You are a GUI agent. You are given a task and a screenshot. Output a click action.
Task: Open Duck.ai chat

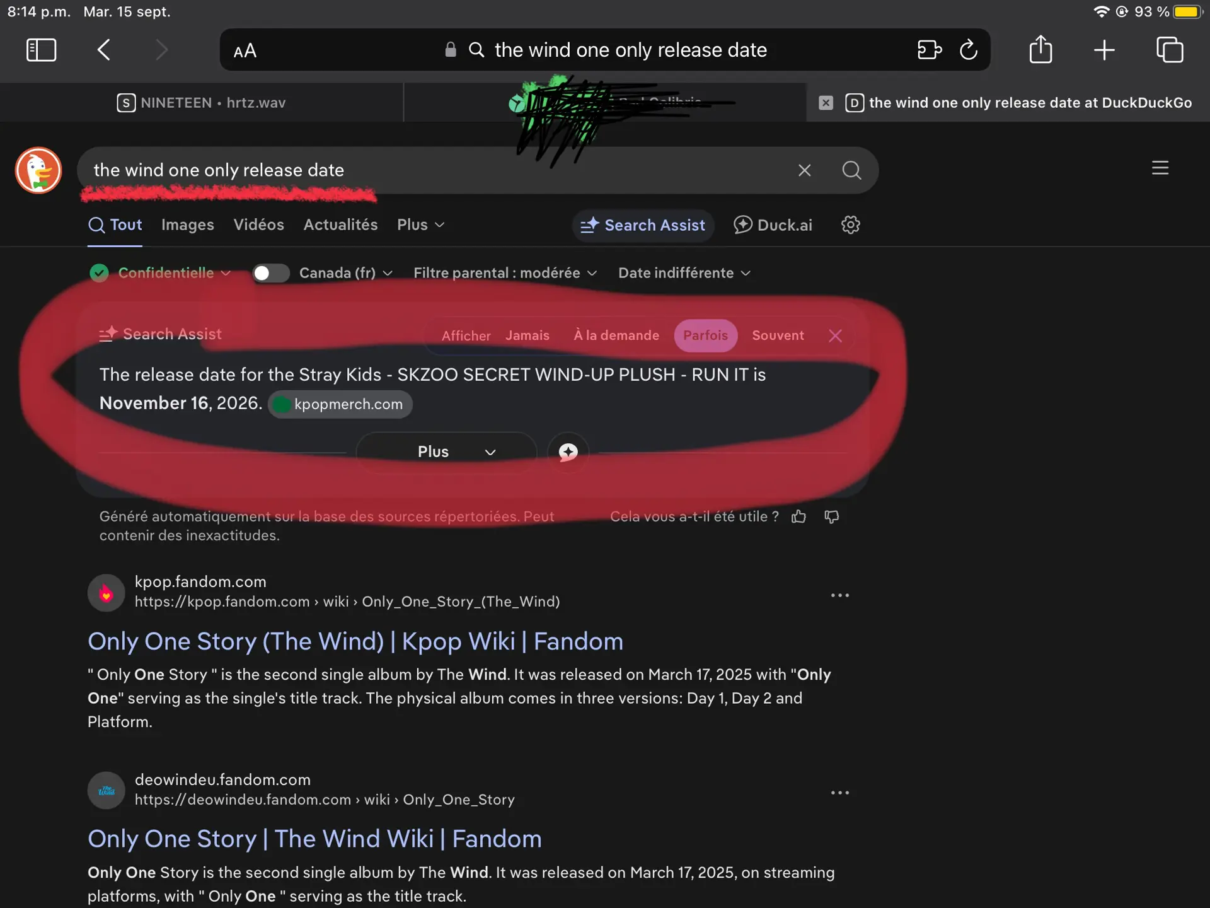click(773, 225)
